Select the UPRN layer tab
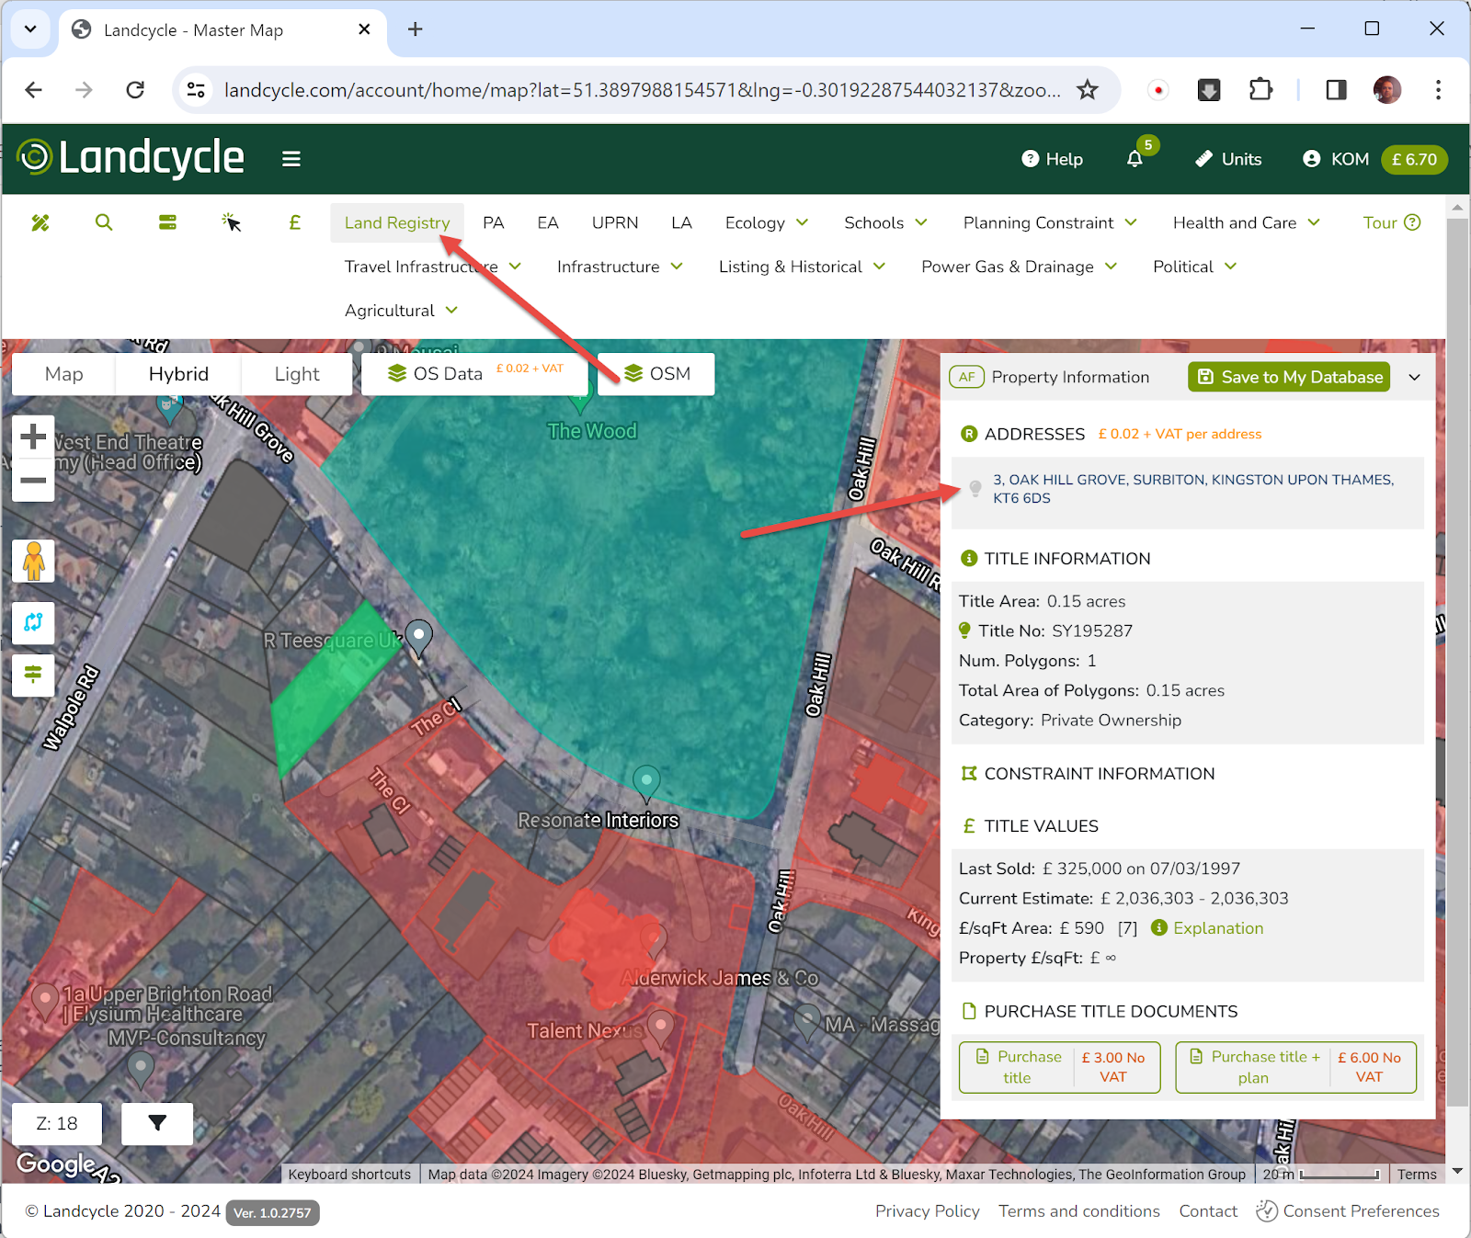 pos(615,222)
